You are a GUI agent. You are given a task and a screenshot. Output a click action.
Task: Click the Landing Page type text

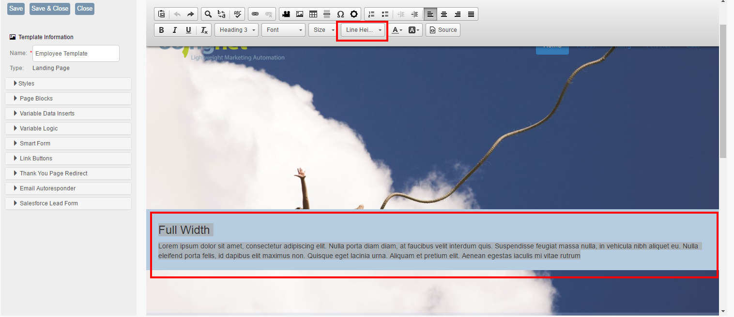[x=51, y=68]
